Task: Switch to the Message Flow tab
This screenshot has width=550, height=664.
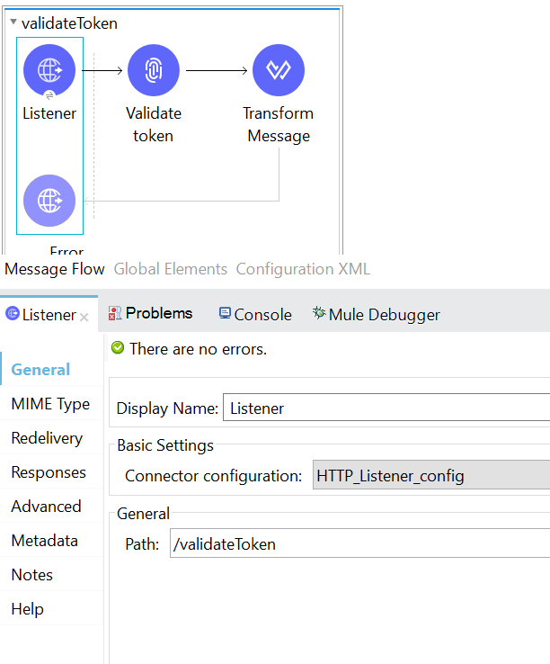Action: coord(55,269)
